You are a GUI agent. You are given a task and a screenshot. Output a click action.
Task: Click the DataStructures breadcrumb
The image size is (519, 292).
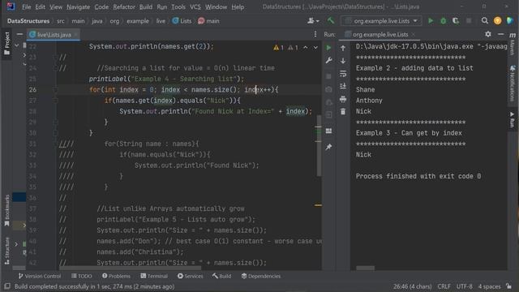tap(28, 21)
